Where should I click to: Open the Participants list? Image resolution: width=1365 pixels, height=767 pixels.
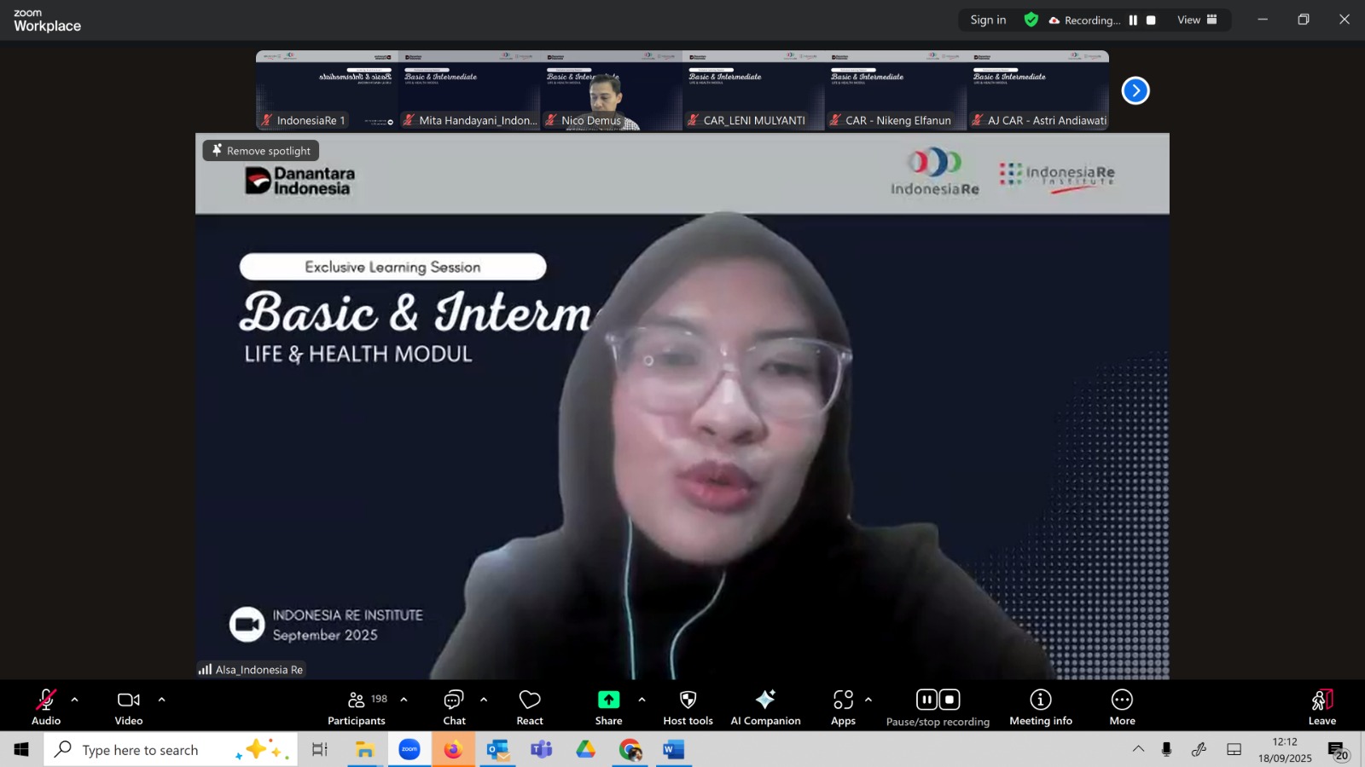click(357, 706)
